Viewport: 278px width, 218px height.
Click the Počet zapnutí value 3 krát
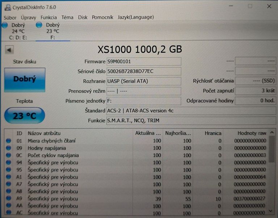point(256,91)
